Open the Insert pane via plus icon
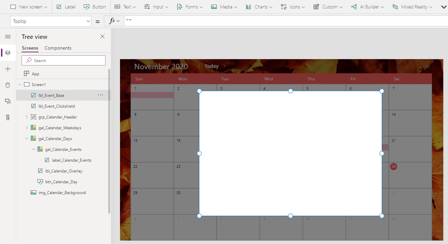448x244 pixels. (x=8, y=69)
